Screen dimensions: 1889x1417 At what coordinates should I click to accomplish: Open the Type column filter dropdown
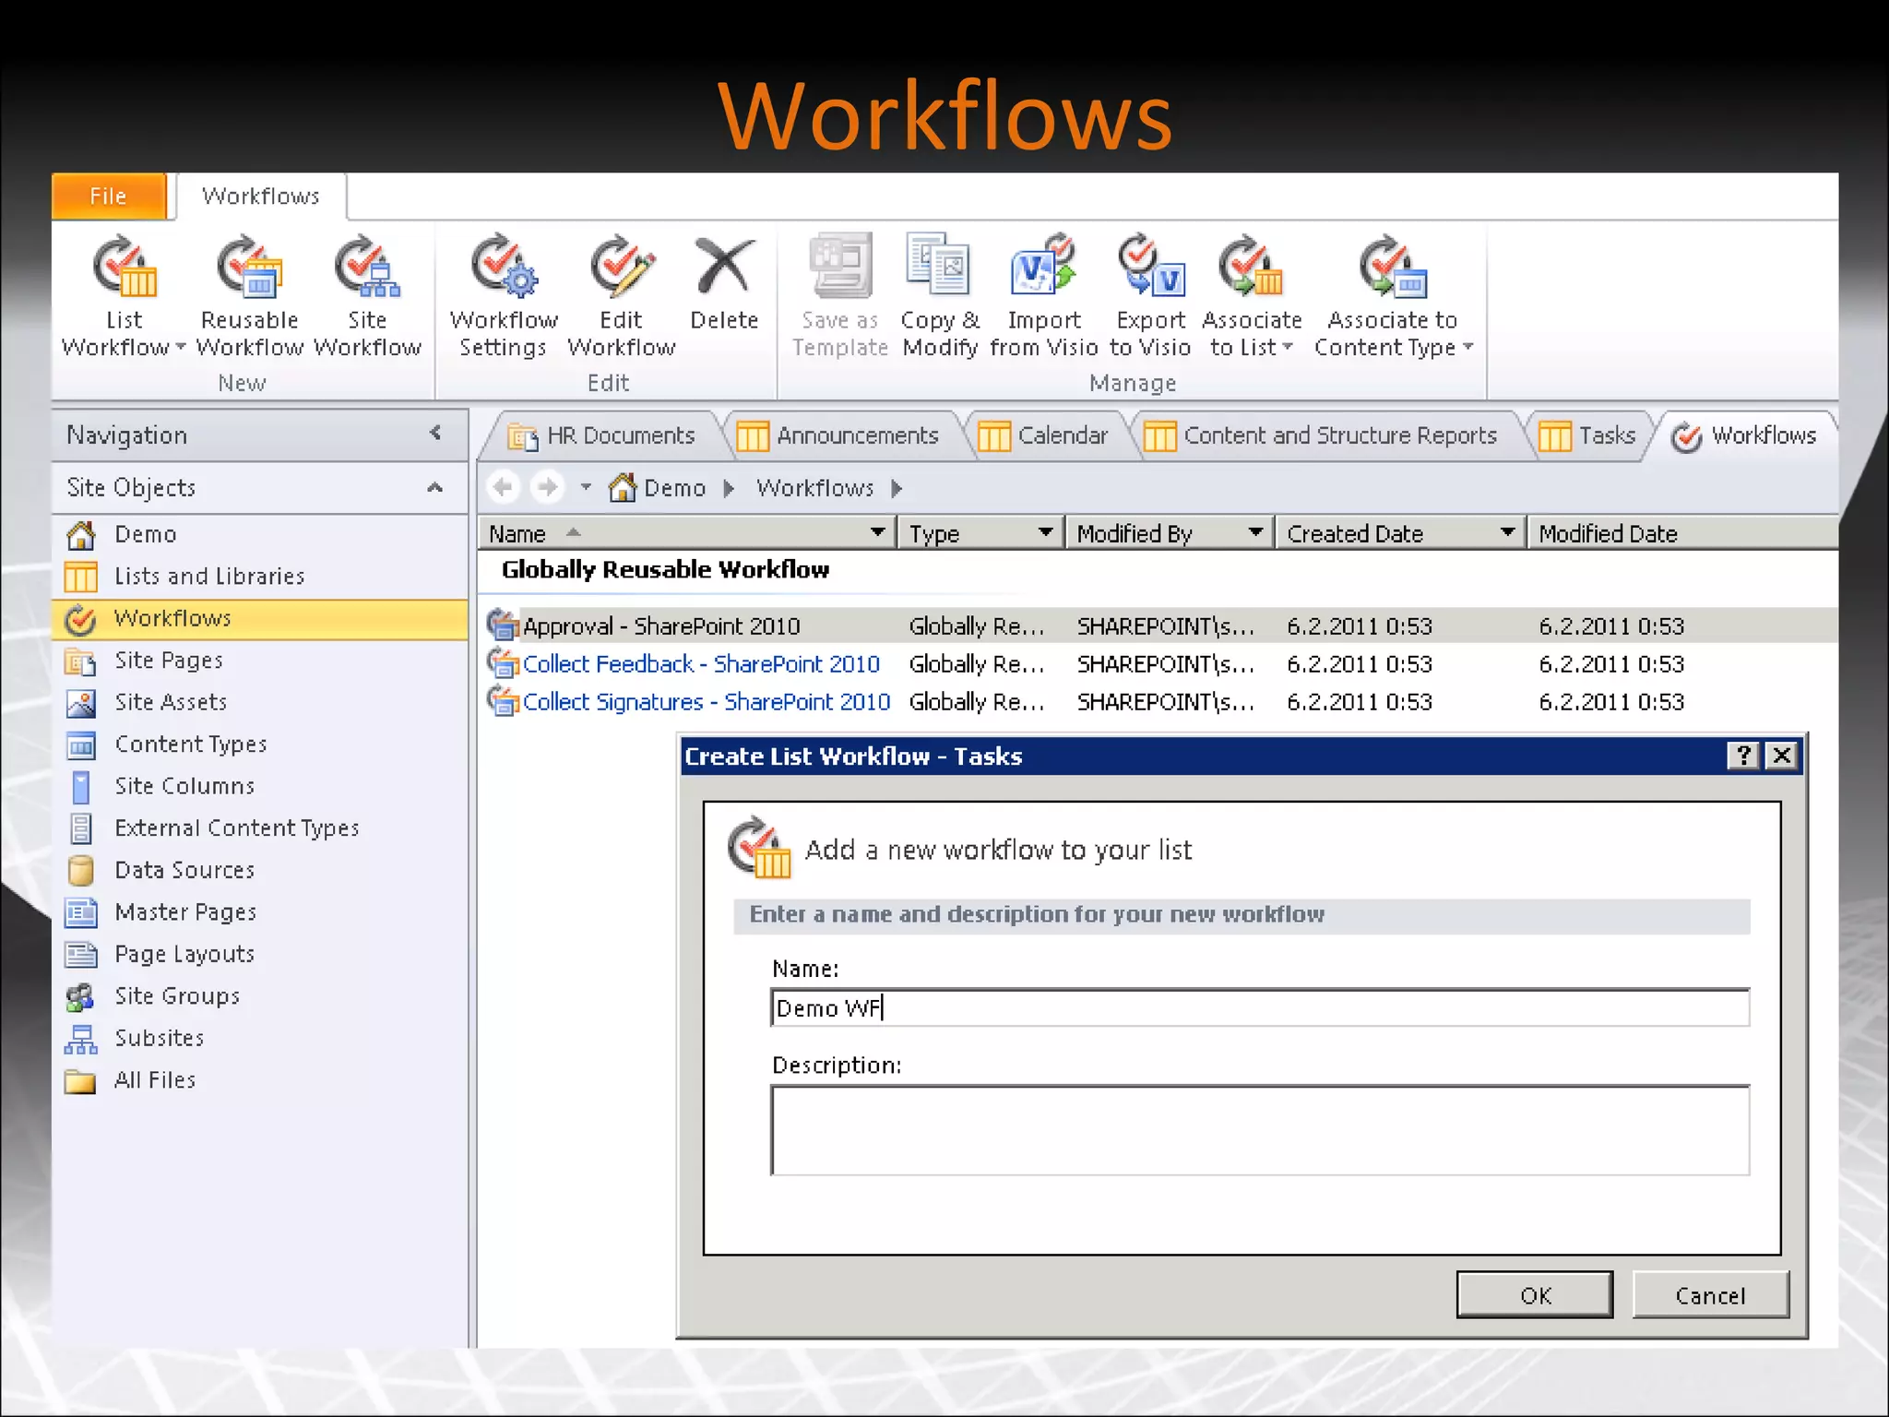tap(1045, 532)
